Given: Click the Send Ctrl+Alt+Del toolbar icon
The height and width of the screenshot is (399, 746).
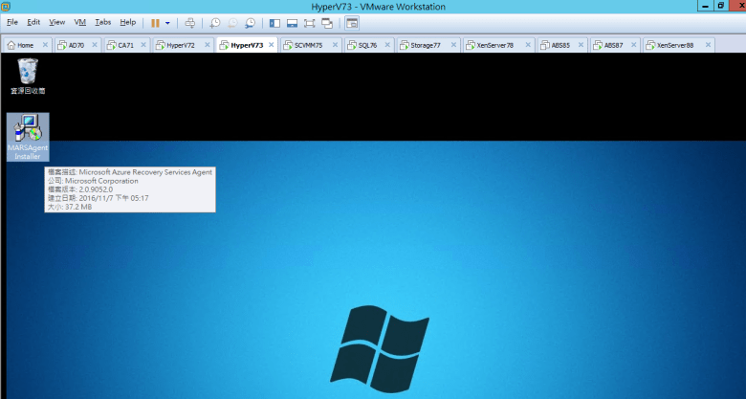Looking at the screenshot, I should [189, 22].
